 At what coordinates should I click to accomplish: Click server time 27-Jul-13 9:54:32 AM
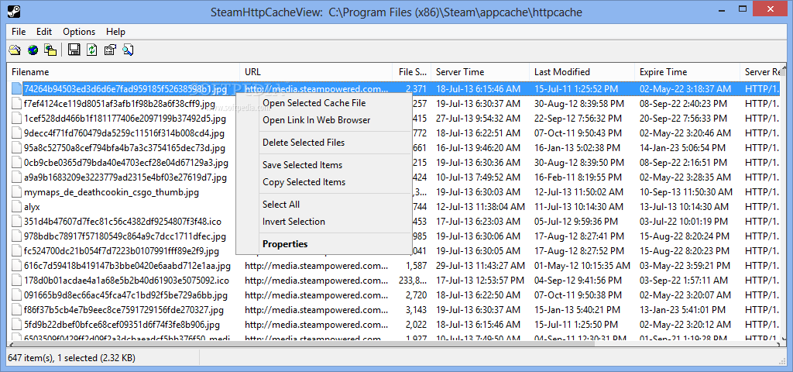point(477,119)
